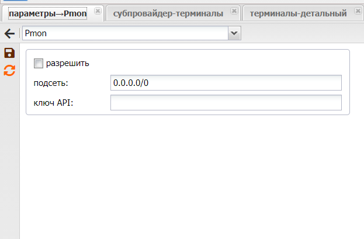Close the субпровайдер-терминалы tab
Screen dimensions: 364x239
click(x=234, y=11)
